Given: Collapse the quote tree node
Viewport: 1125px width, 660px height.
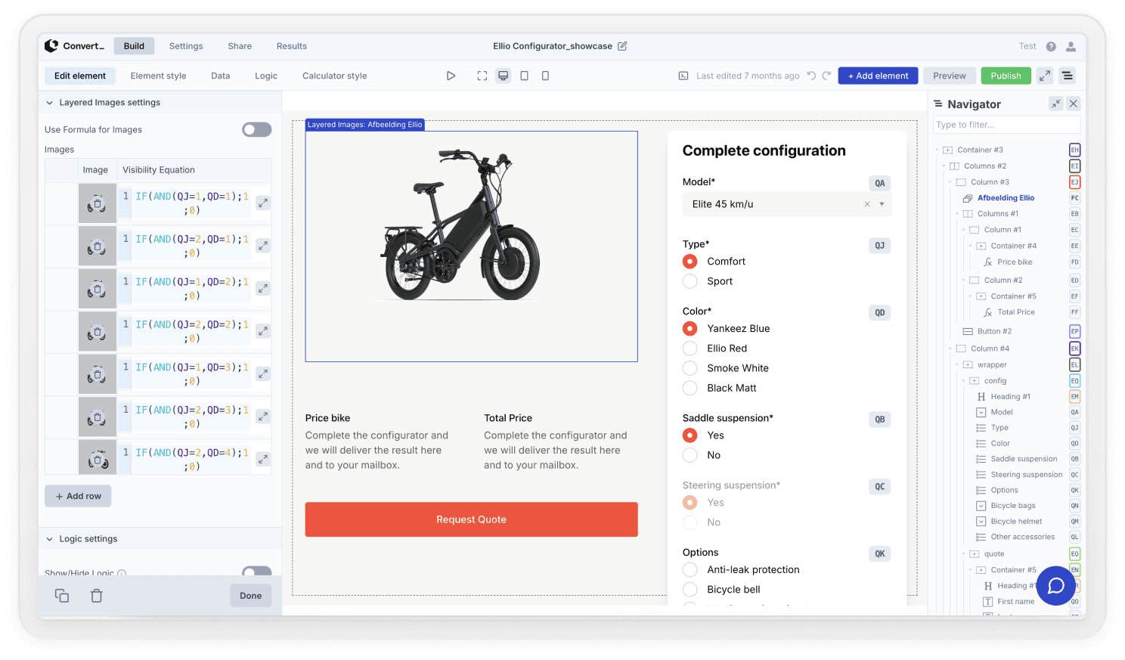Looking at the screenshot, I should 964,554.
